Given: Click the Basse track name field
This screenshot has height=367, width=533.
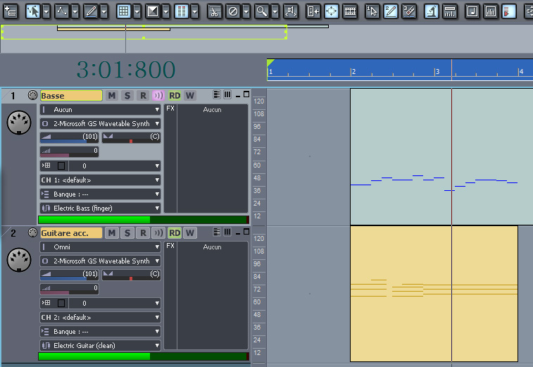Looking at the screenshot, I should [71, 96].
